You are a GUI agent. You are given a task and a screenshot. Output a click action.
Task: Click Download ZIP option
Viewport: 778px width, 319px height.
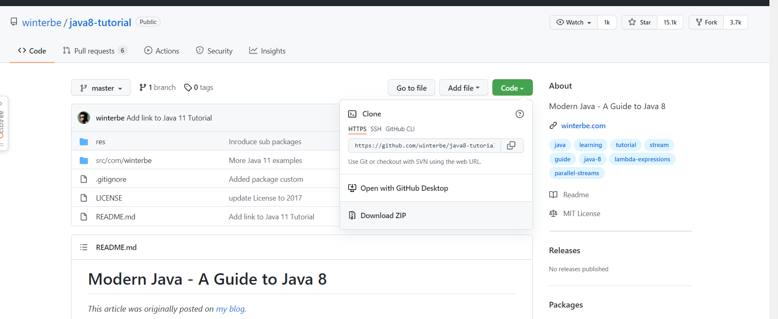pyautogui.click(x=383, y=215)
